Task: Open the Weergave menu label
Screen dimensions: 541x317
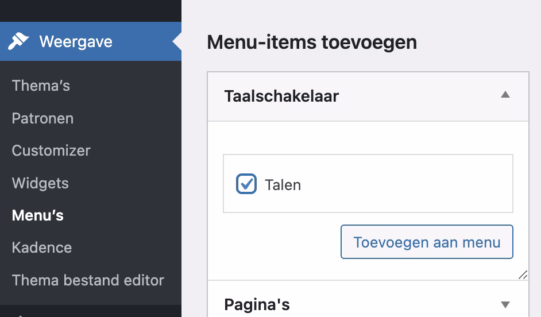Action: [76, 42]
